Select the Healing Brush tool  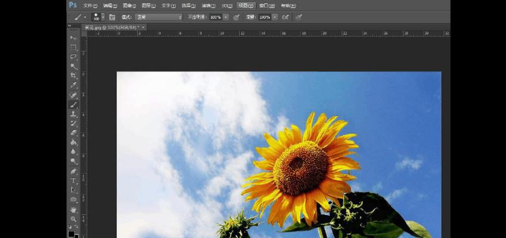73,95
